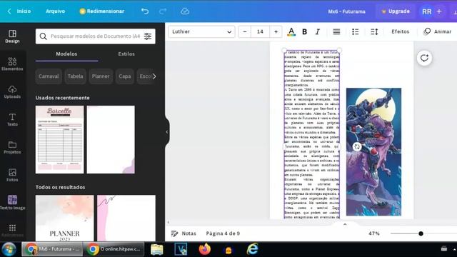This screenshot has height=257, width=457.
Task: Select the Planner category chip
Action: pos(101,76)
